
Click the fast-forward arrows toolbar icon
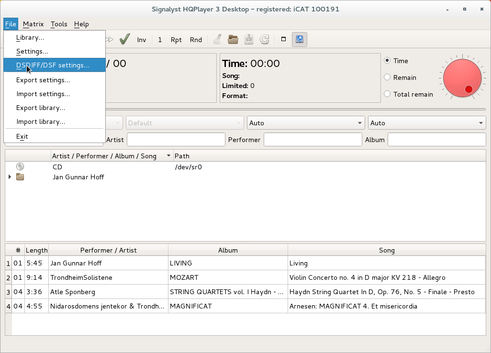110,39
